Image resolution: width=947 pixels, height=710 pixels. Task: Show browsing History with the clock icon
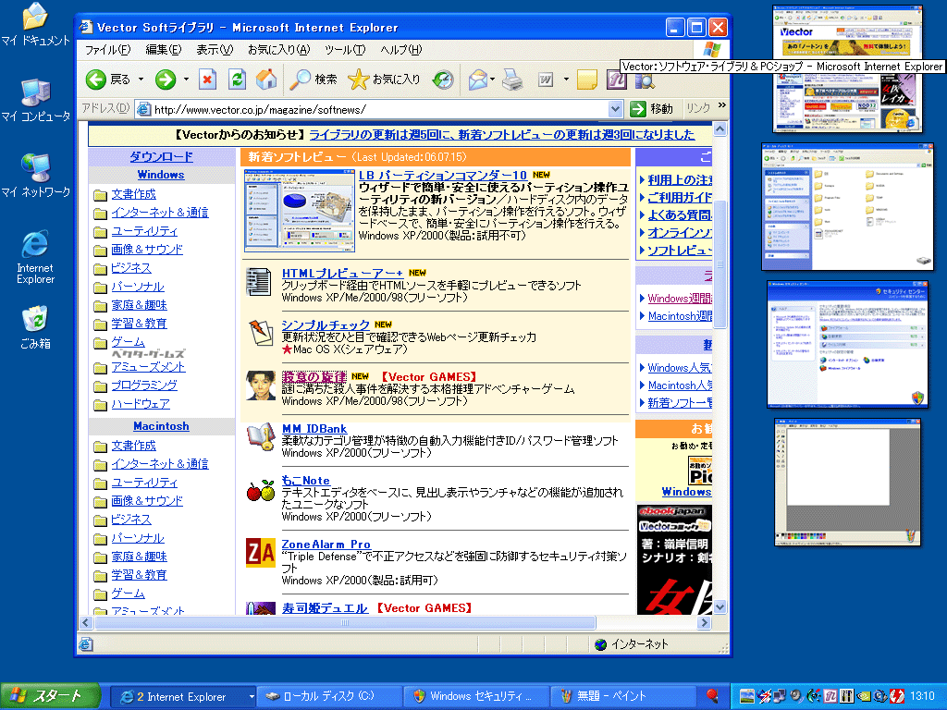pos(443,80)
